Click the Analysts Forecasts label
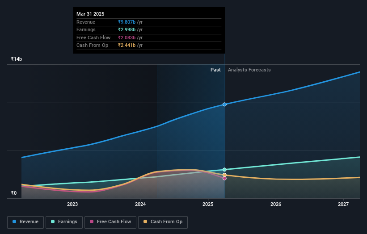 (x=249, y=70)
